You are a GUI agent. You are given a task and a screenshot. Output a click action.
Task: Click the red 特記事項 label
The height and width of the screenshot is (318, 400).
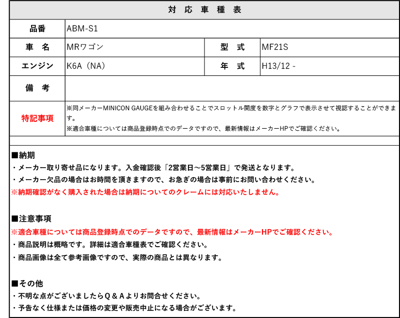pyautogui.click(x=37, y=118)
